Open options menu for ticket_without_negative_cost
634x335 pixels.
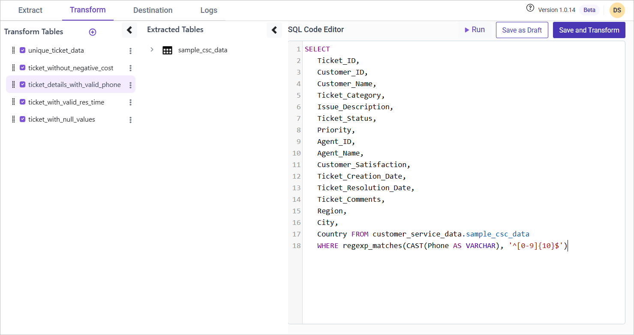130,68
